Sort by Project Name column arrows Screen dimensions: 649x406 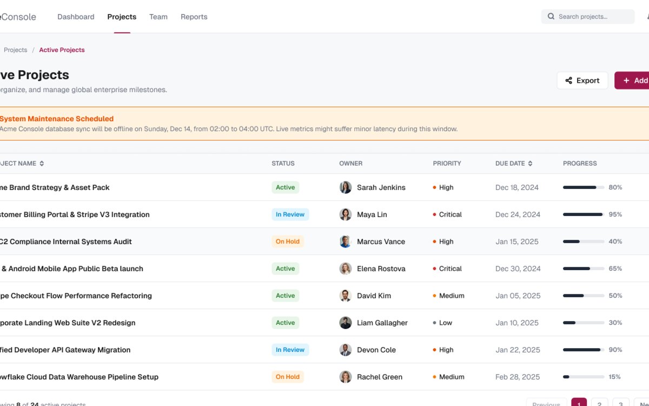click(x=42, y=163)
